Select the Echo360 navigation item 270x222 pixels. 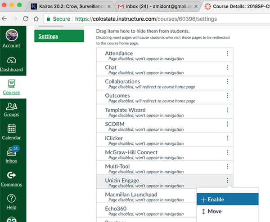146,210
